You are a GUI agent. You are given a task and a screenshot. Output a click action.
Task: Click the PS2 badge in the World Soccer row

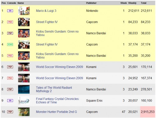pos(10,78)
